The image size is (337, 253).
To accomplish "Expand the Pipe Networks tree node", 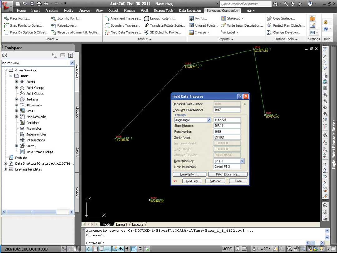I will [x=17, y=117].
